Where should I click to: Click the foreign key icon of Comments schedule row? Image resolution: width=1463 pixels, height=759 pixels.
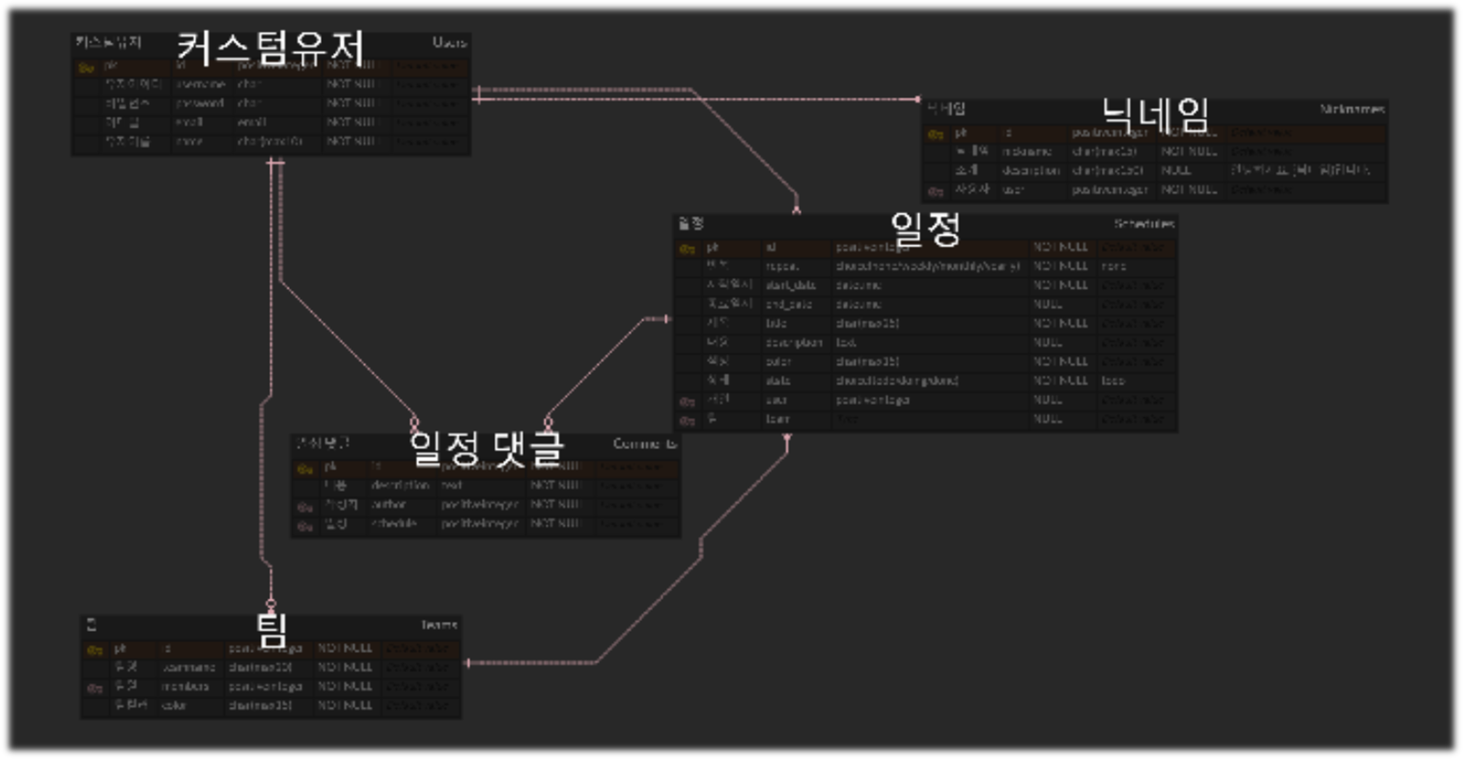pos(305,527)
